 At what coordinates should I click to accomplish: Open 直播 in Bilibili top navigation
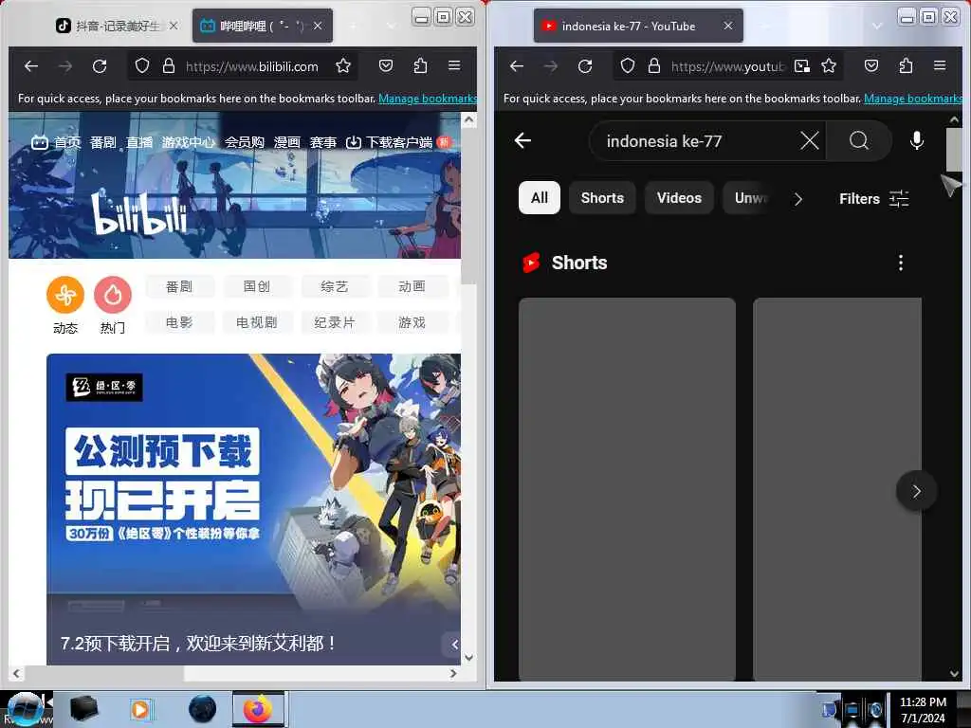tap(139, 142)
